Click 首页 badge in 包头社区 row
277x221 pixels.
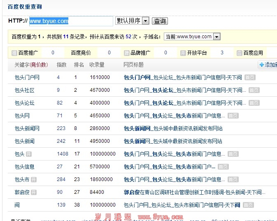coord(254,90)
